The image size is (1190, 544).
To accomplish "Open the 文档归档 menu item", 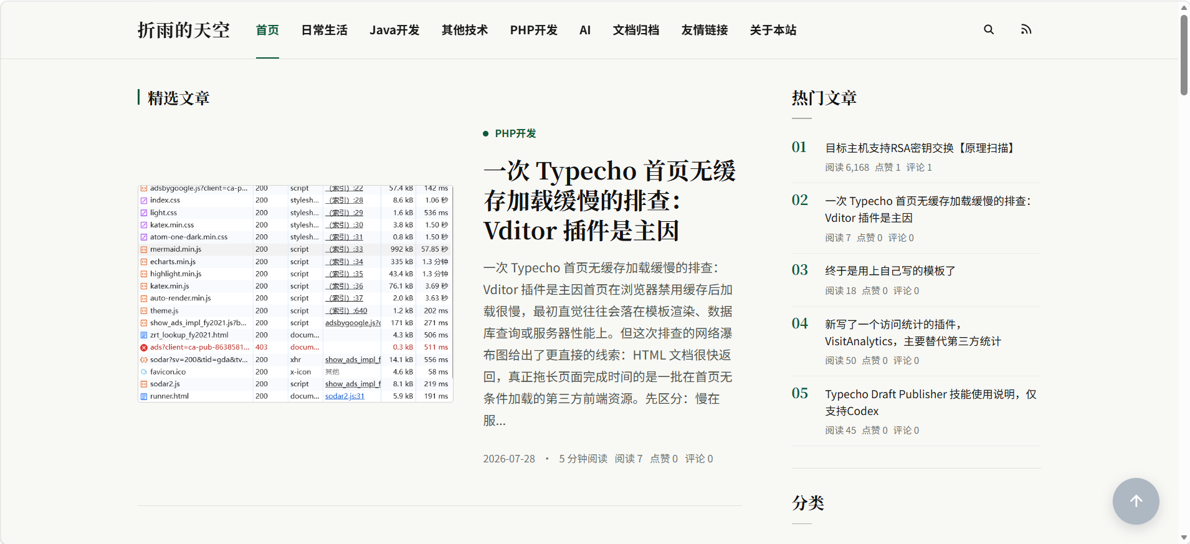I will point(636,30).
